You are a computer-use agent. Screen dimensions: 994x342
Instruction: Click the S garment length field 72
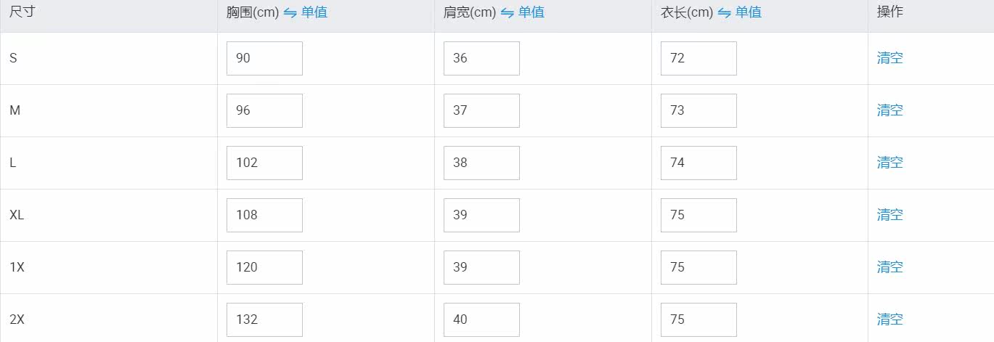[x=698, y=58]
